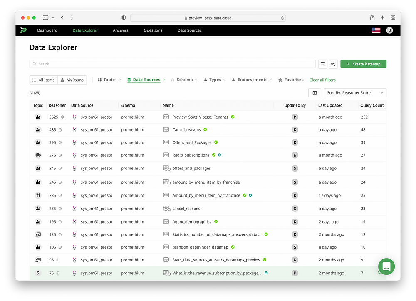Toggle the My Items view
Image resolution: width=416 pixels, height=301 pixels.
point(72,80)
